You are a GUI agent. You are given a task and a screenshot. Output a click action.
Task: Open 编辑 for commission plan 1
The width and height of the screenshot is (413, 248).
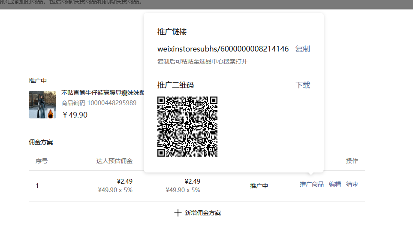coord(335,184)
